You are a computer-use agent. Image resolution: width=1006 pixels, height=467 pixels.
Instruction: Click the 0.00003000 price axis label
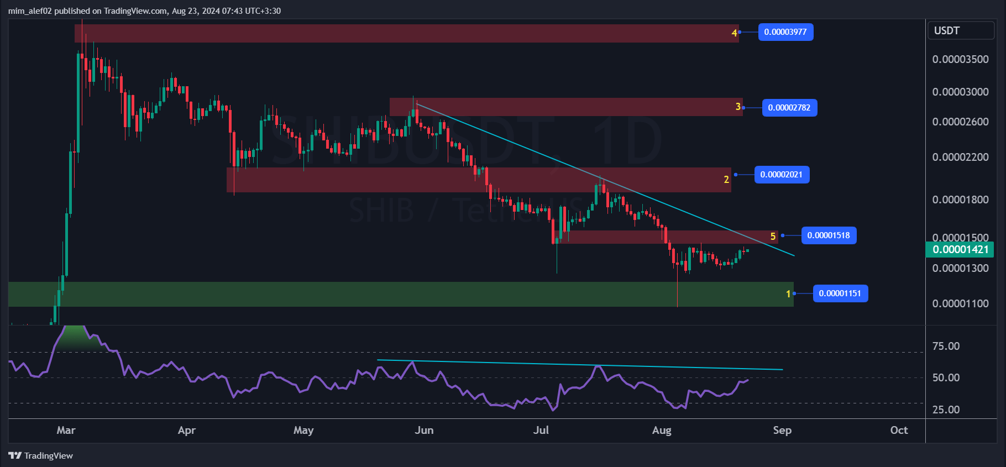[960, 92]
